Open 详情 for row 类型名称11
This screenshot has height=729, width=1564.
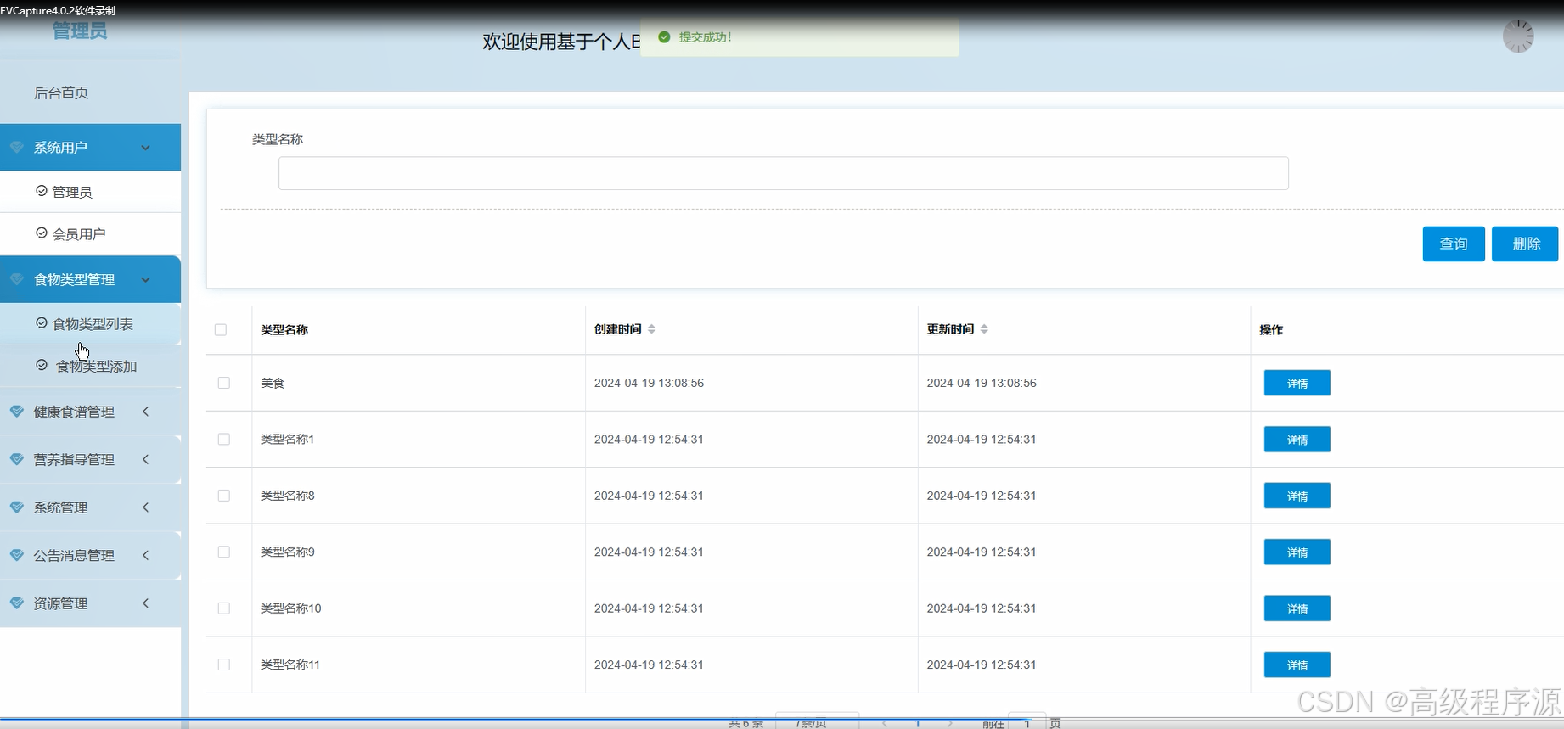[1297, 665]
